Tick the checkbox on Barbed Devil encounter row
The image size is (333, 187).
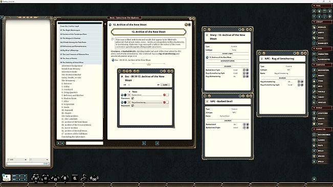[x=168, y=95]
